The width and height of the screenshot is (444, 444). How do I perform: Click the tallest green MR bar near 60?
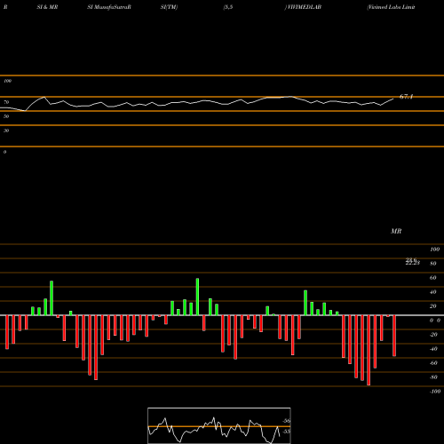(x=197, y=297)
